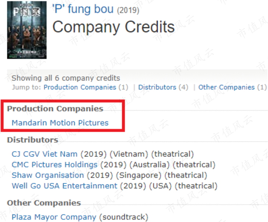268x222 pixels.
Task: Click the (2019) year beside the movie title
Action: click(x=128, y=10)
